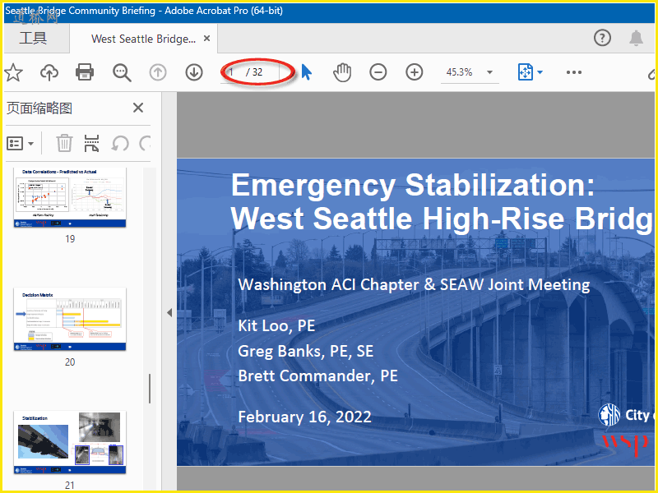
Task: Zoom out with the minus icon
Action: (378, 72)
